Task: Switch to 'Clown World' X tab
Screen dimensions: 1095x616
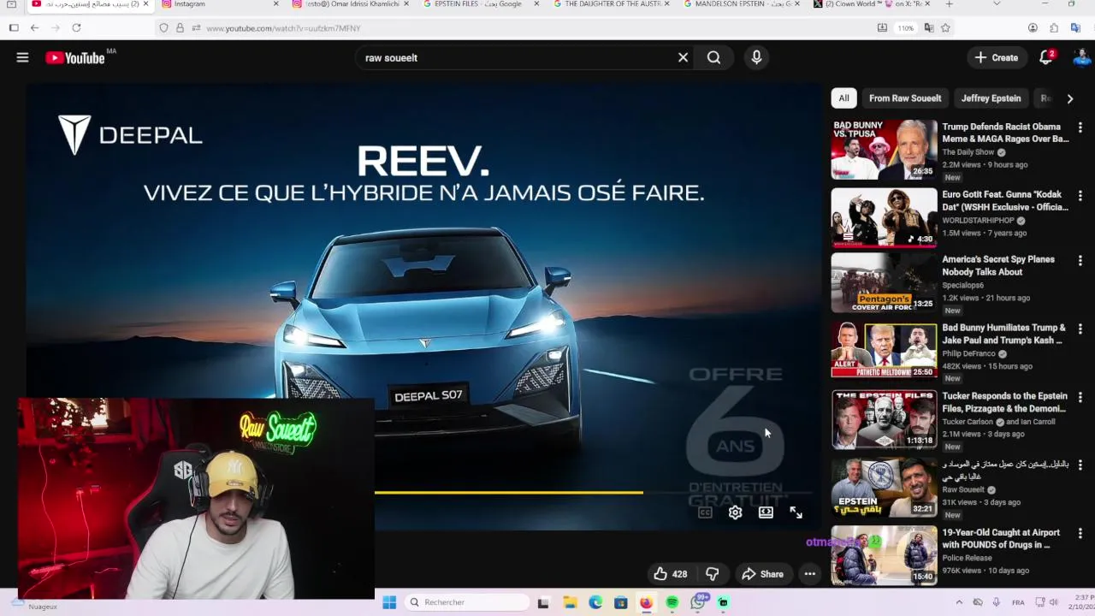Action: [x=872, y=4]
